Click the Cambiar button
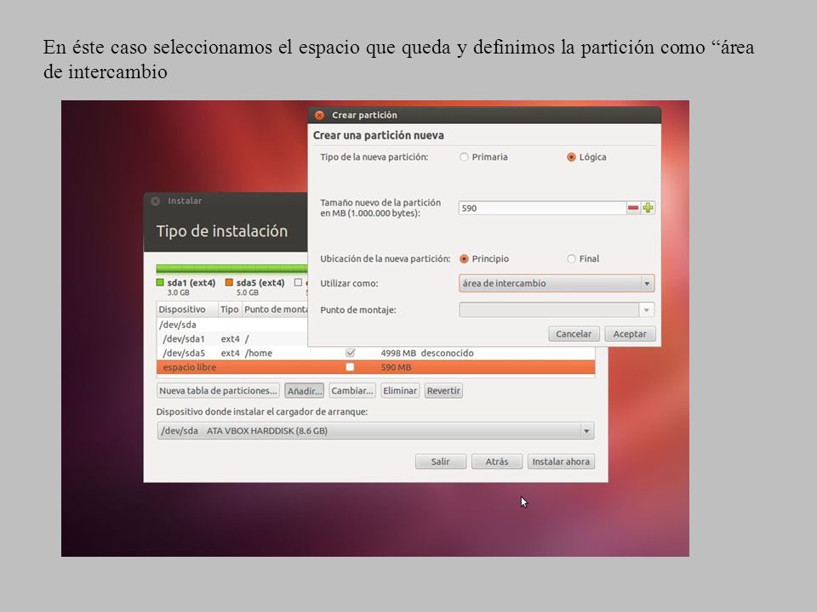 click(x=352, y=390)
